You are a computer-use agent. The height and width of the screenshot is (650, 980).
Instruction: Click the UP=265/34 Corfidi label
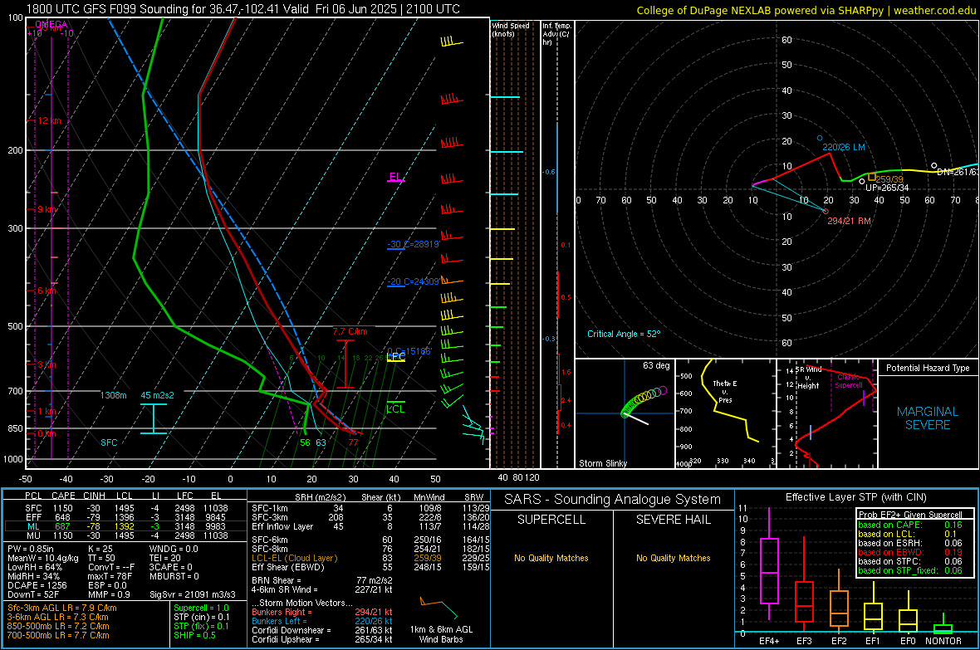pyautogui.click(x=887, y=188)
